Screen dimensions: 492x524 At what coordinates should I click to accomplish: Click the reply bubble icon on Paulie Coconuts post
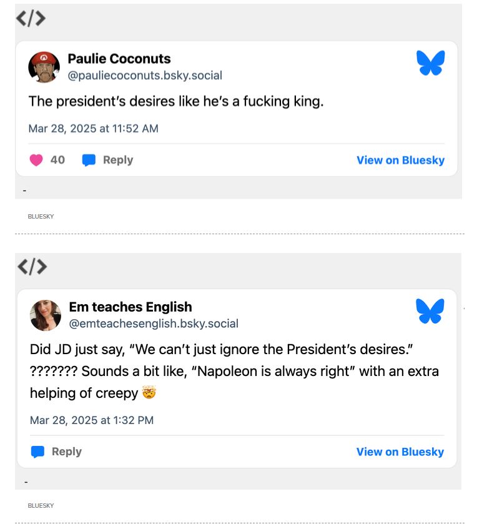pyautogui.click(x=89, y=161)
